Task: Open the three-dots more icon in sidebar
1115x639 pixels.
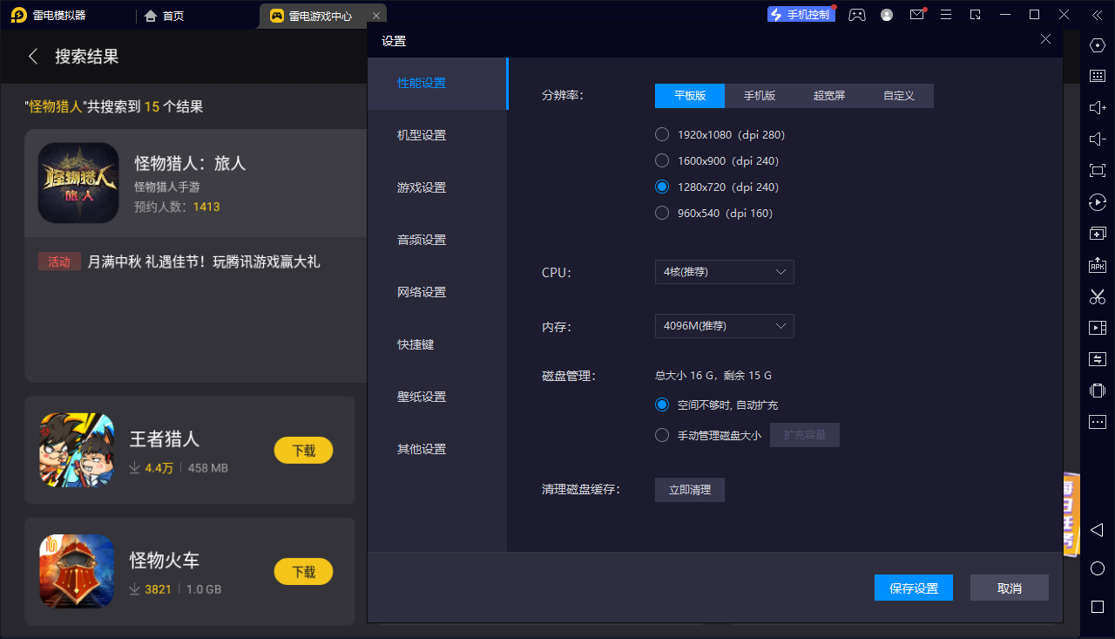Action: [x=1098, y=422]
